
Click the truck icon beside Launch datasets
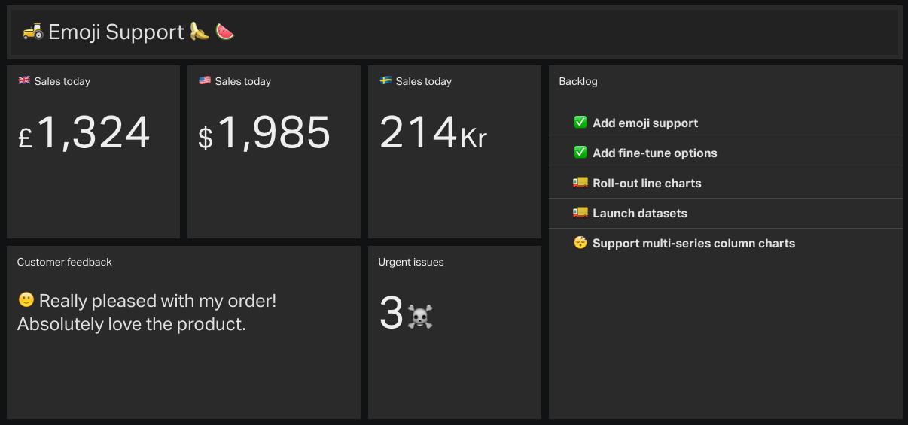coord(580,213)
